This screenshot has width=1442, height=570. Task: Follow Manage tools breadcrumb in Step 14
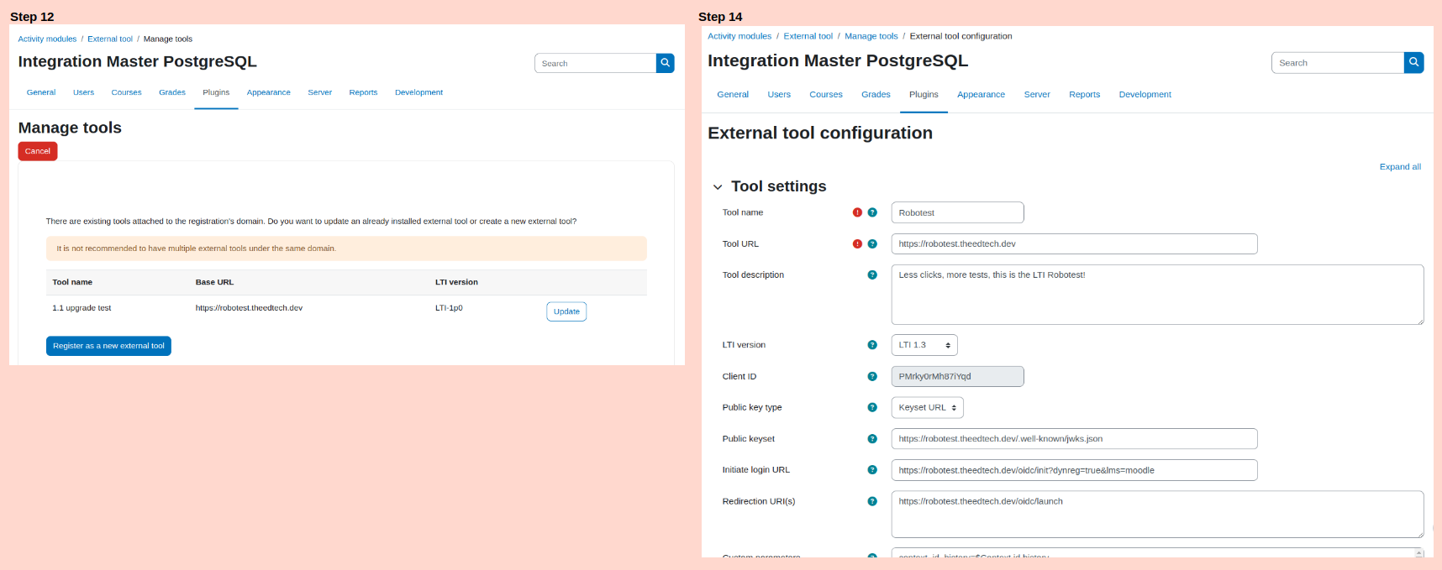871,36
